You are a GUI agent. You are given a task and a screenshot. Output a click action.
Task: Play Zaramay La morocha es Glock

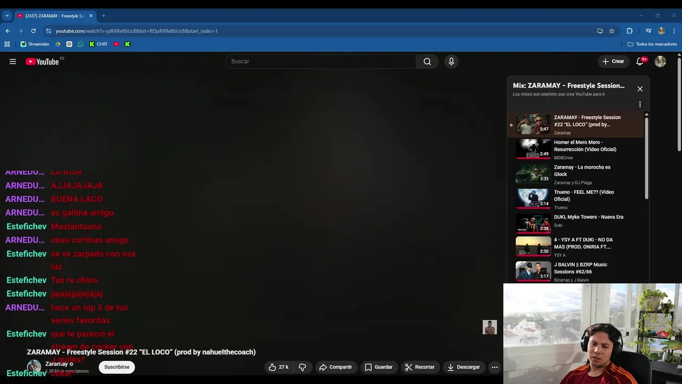tap(576, 174)
